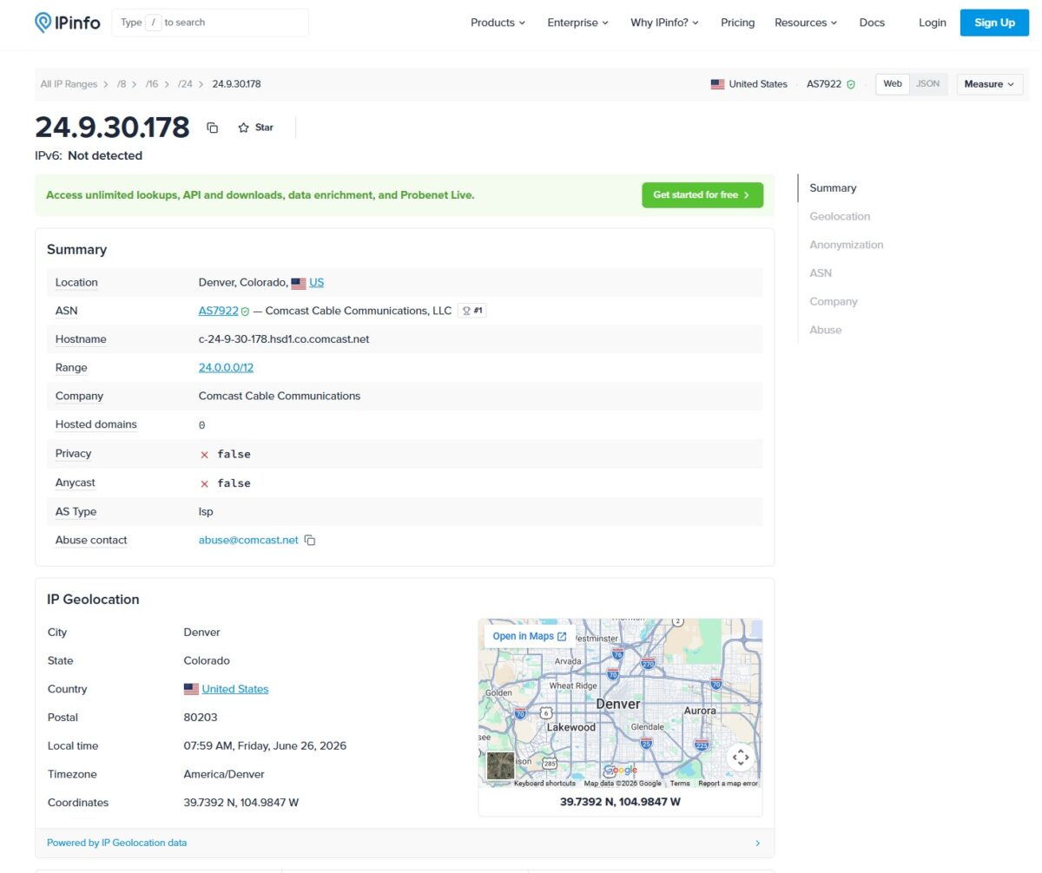The height and width of the screenshot is (873, 1042).
Task: Click Report a map error link
Action: pos(728,784)
